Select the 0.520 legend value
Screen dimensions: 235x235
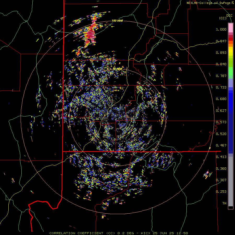click(221, 134)
